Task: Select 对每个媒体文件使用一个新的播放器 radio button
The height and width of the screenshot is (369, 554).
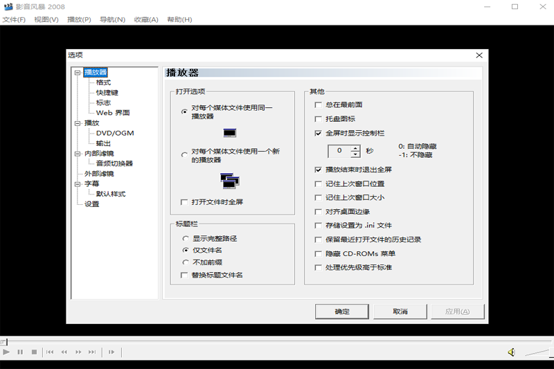Action: tap(184, 155)
